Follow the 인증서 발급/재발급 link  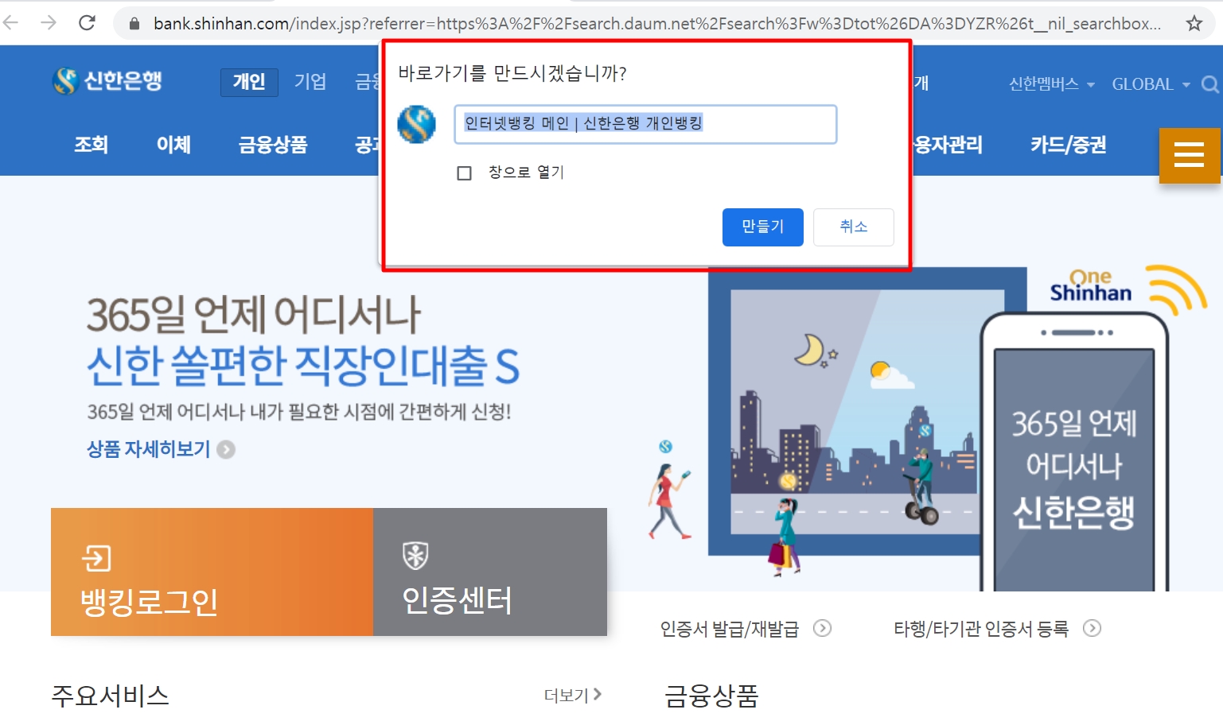[x=730, y=629]
